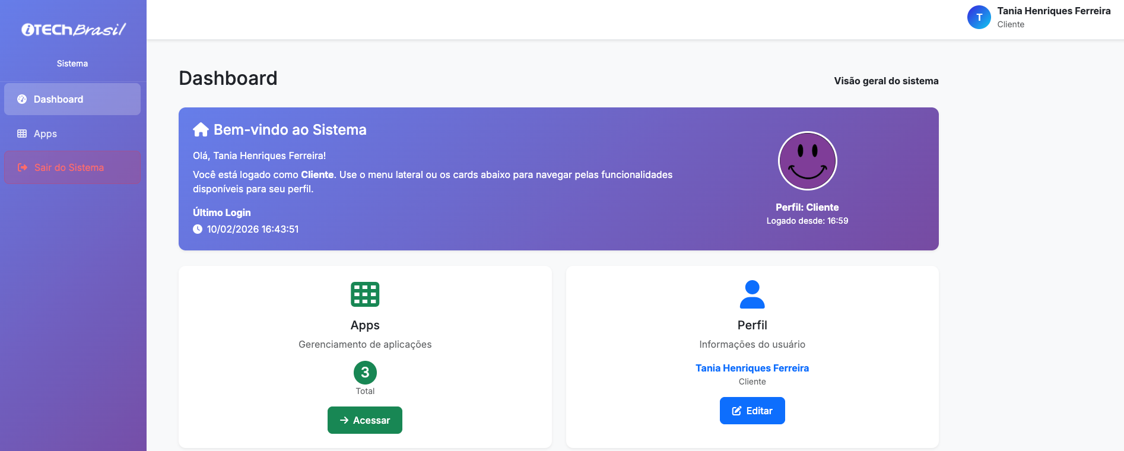Click Sair do Sistema to log out
Screen dimensions: 1124x451
(x=72, y=167)
